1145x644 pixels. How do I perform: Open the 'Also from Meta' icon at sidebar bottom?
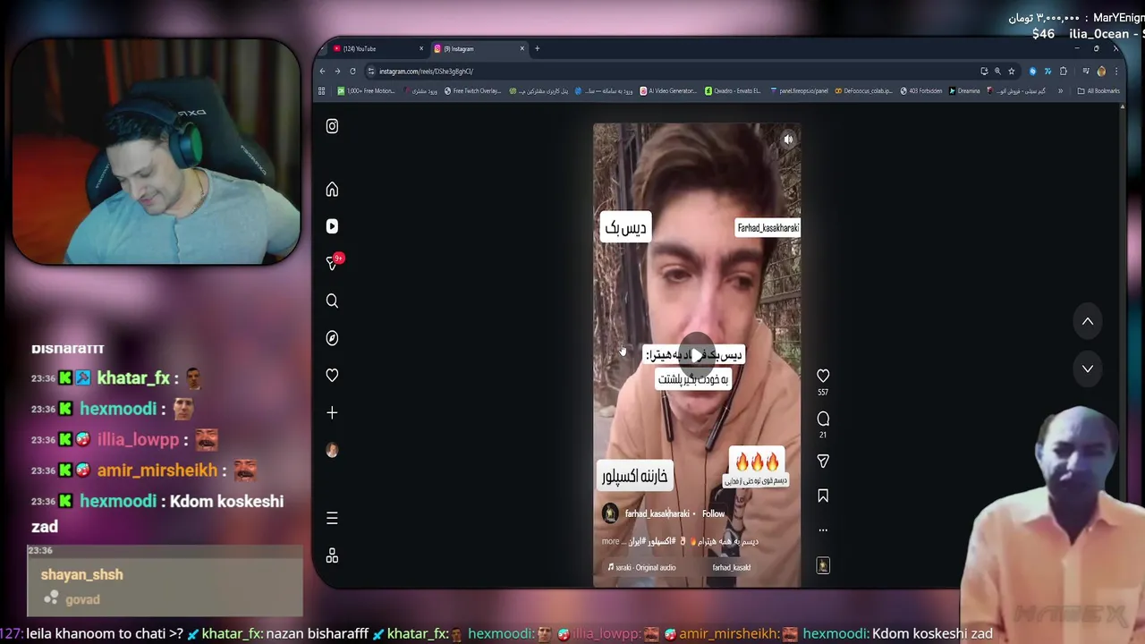(x=332, y=555)
